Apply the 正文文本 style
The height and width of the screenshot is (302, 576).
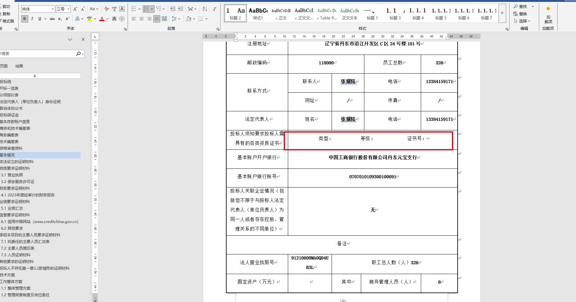[x=349, y=14]
